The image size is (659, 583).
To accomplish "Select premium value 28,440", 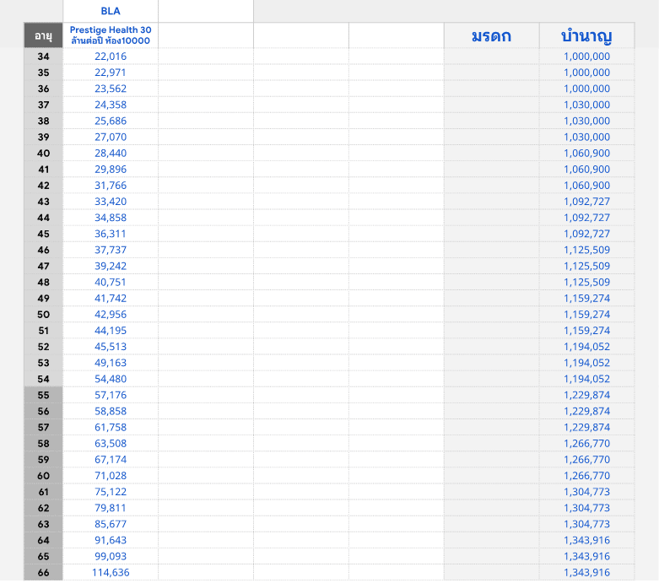I will (111, 153).
